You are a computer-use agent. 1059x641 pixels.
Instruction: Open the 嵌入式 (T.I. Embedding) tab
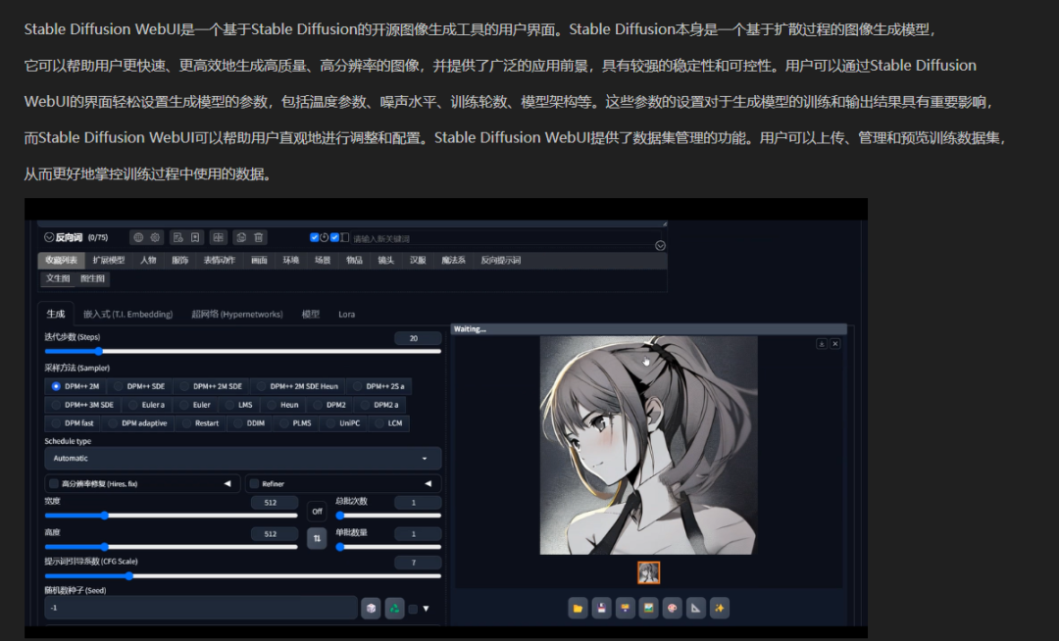click(127, 315)
